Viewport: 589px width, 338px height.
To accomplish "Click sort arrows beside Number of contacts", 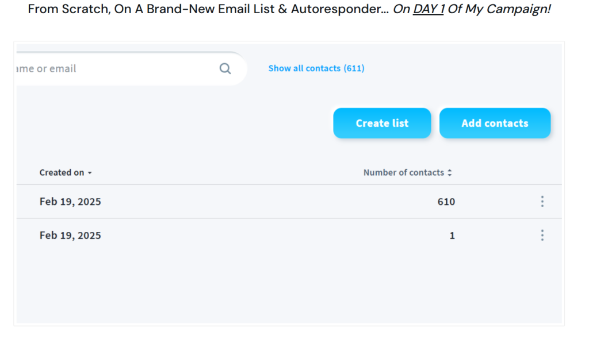I will coord(450,173).
